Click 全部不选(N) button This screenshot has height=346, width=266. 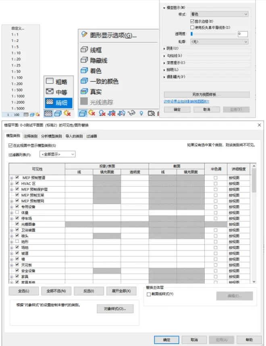click(56, 291)
